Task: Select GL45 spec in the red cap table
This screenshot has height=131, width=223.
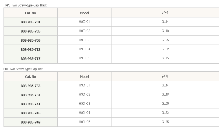Action: click(x=165, y=122)
